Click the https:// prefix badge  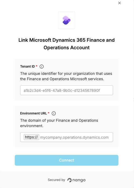click(x=31, y=137)
